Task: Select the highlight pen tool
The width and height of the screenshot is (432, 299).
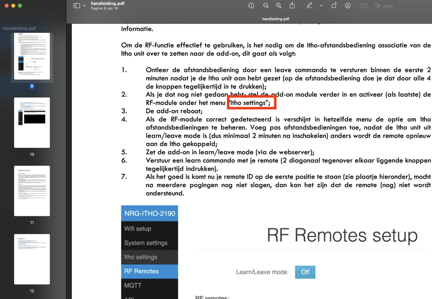Action: [x=309, y=5]
